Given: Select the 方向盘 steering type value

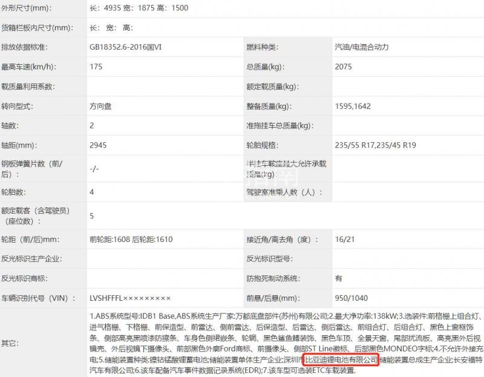Looking at the screenshot, I should 100,106.
